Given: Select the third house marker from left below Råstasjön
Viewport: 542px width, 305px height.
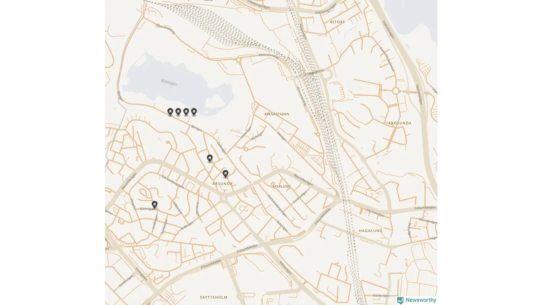Looking at the screenshot, I should (186, 112).
